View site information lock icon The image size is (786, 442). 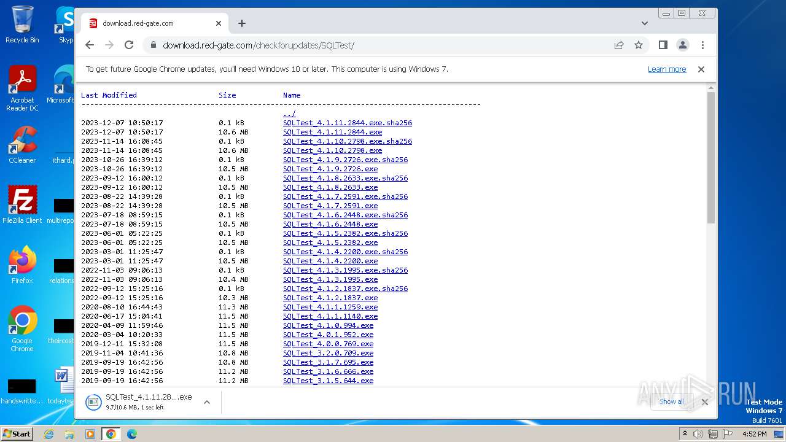(x=153, y=45)
